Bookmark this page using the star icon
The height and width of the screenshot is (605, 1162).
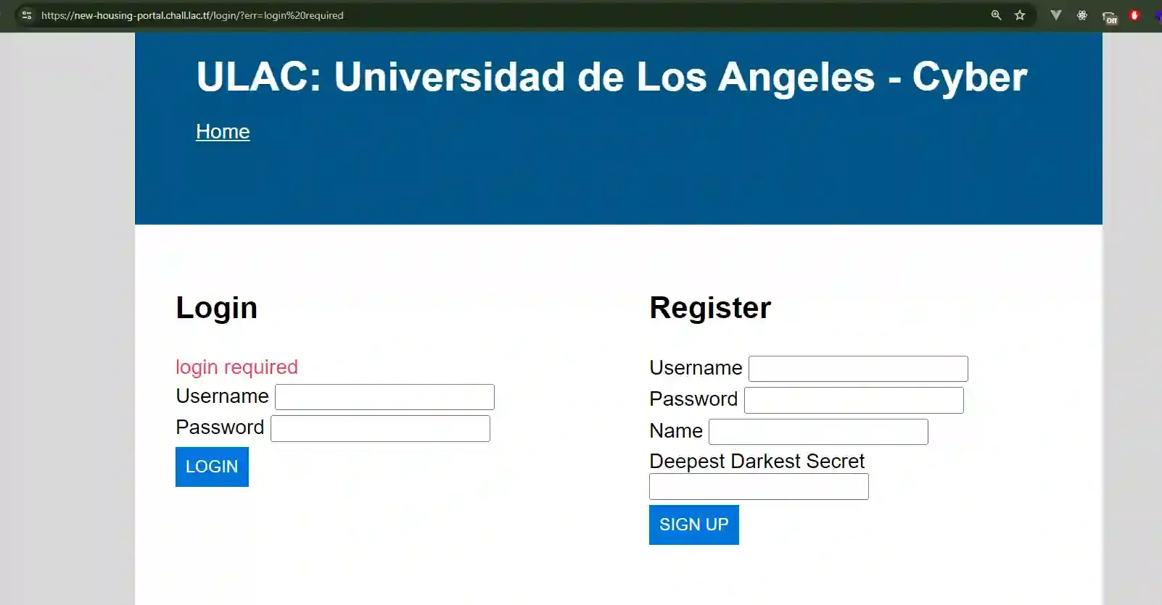click(x=1021, y=14)
